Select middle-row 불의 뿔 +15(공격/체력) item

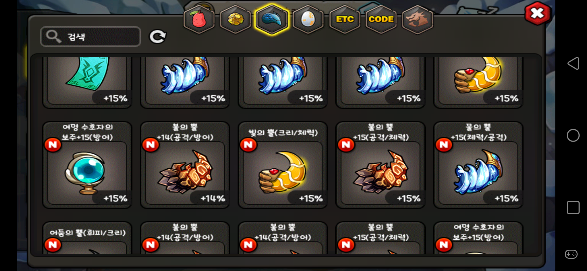tap(381, 165)
